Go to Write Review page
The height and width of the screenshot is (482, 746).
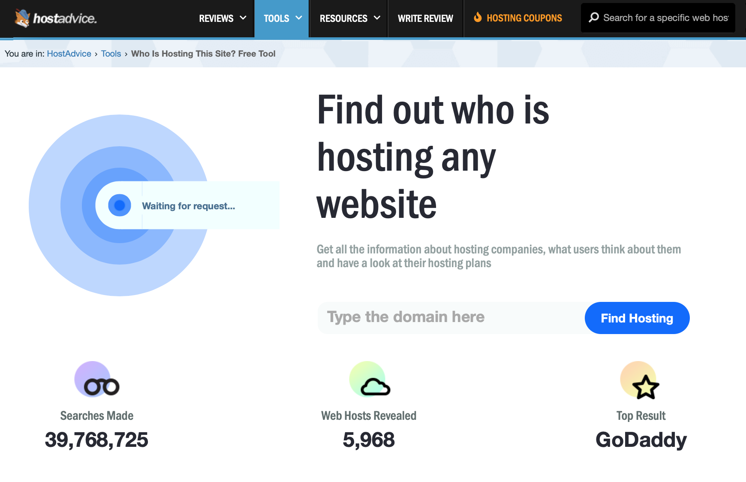(425, 18)
